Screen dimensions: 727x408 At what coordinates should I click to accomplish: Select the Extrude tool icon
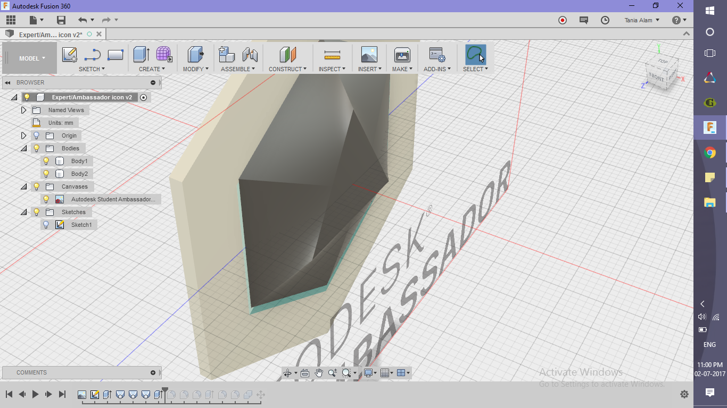(141, 55)
